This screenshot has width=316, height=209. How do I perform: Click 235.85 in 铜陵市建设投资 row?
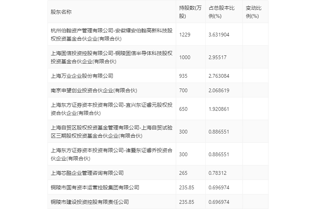coord(187,202)
